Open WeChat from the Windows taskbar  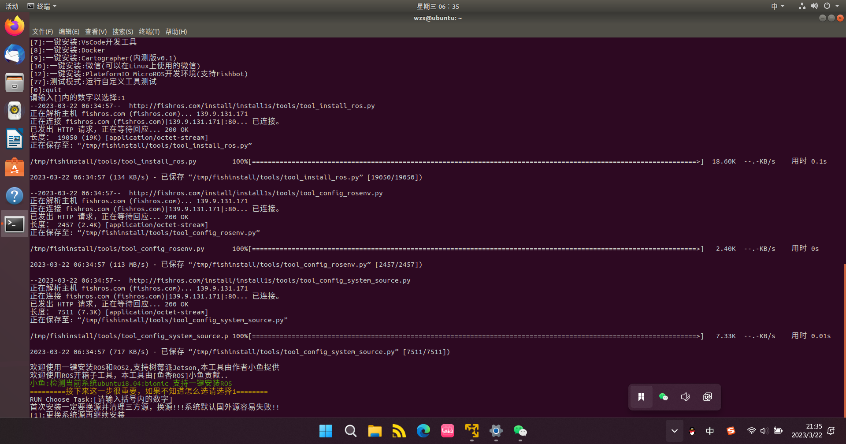point(520,431)
